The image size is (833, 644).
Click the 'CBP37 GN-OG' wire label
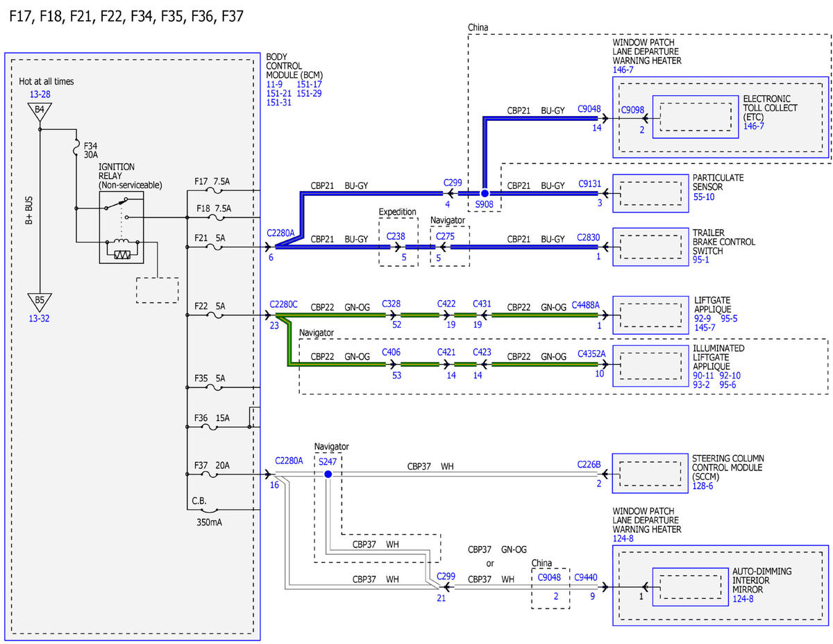click(497, 549)
